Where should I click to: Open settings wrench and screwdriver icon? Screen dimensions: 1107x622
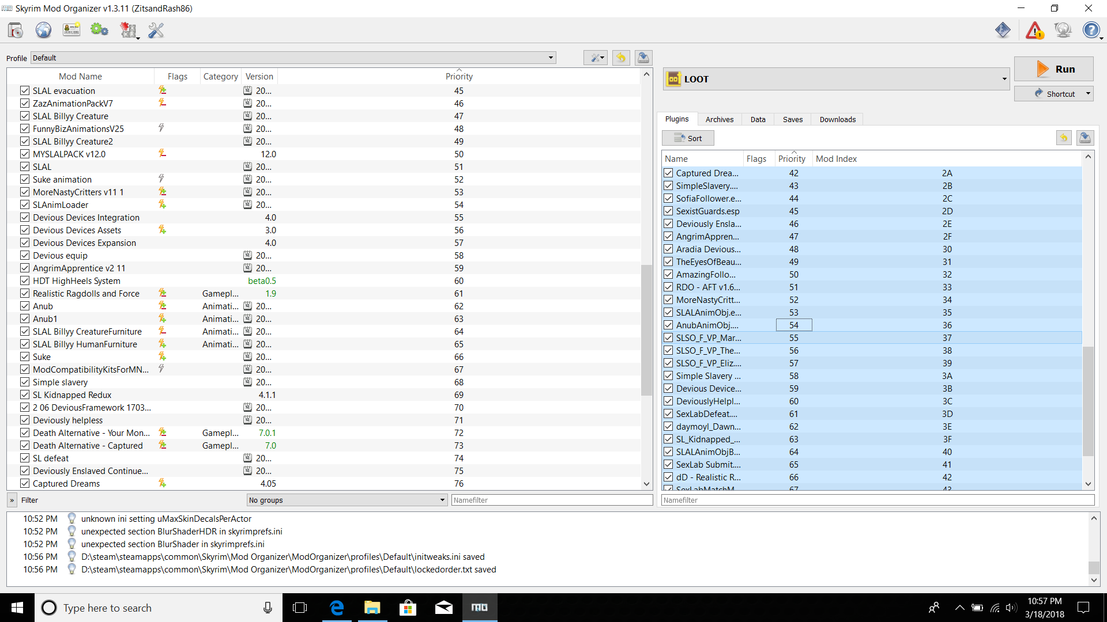pyautogui.click(x=156, y=30)
